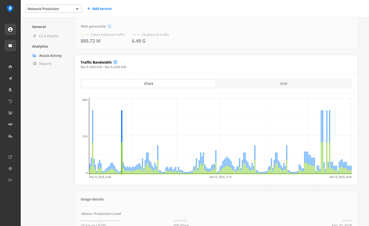
Task: Click the paper plane sidebar icon
Action: (10, 78)
